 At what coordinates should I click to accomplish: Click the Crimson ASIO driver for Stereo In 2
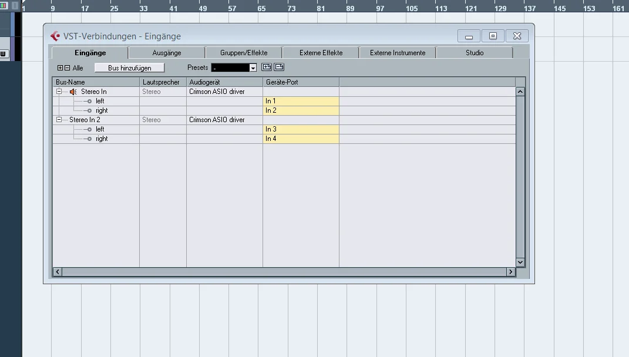tap(217, 120)
